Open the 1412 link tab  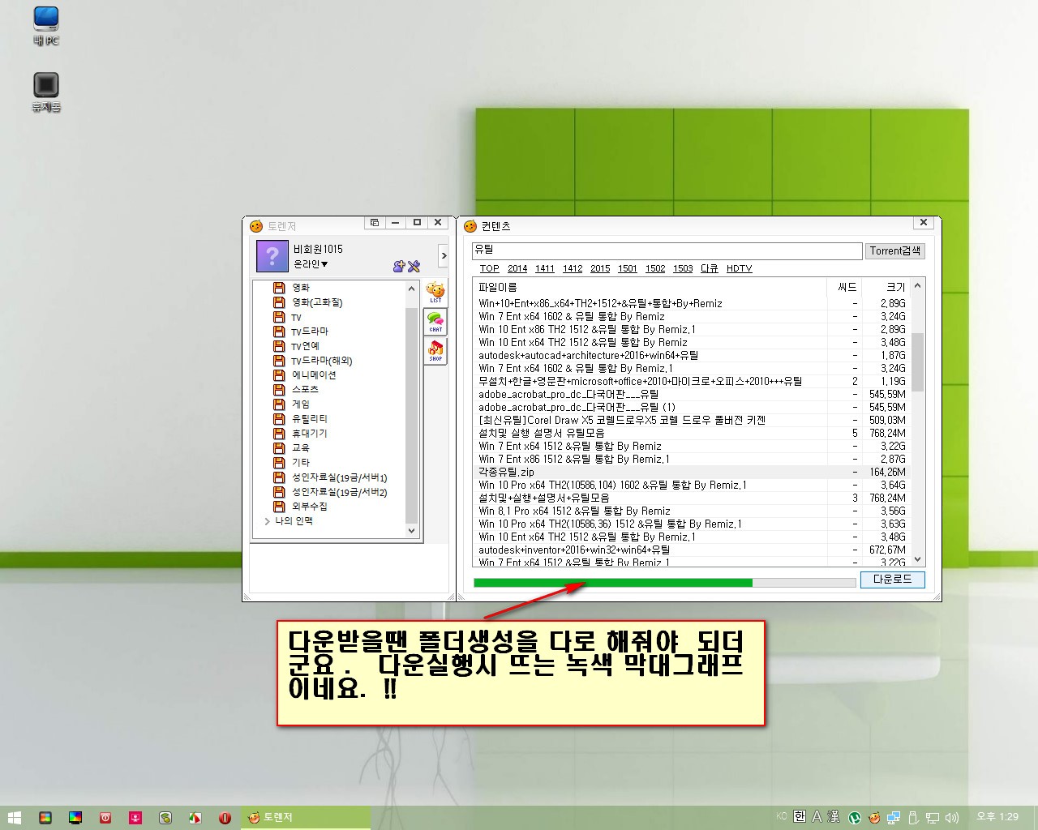[573, 268]
